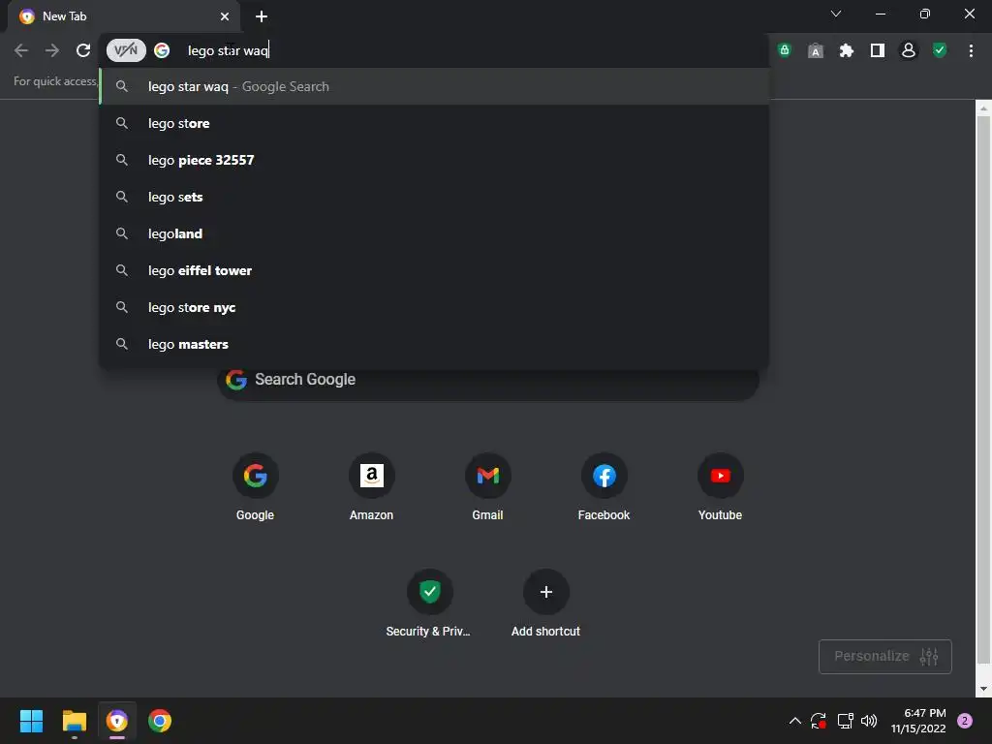This screenshot has height=744, width=992.
Task: Open the Windows Start menu
Action: click(x=31, y=721)
